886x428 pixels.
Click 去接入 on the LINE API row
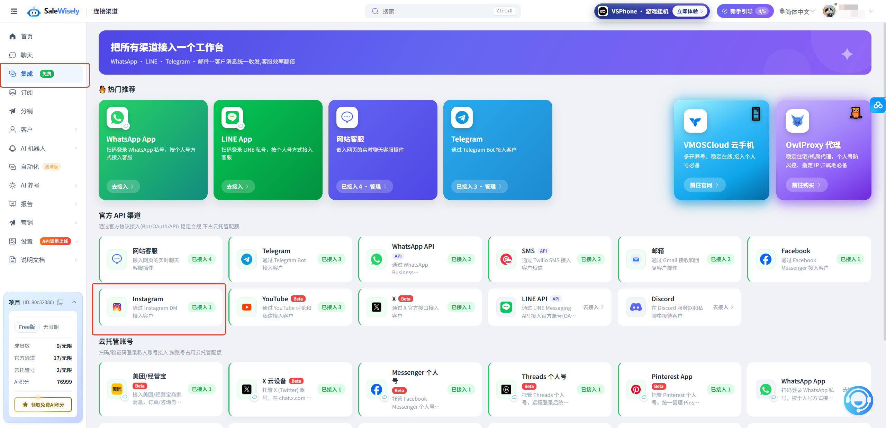pyautogui.click(x=593, y=307)
